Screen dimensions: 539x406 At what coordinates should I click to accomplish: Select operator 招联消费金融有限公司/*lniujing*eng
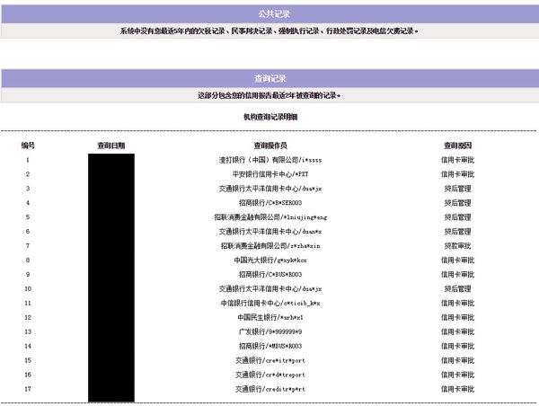pyautogui.click(x=270, y=217)
